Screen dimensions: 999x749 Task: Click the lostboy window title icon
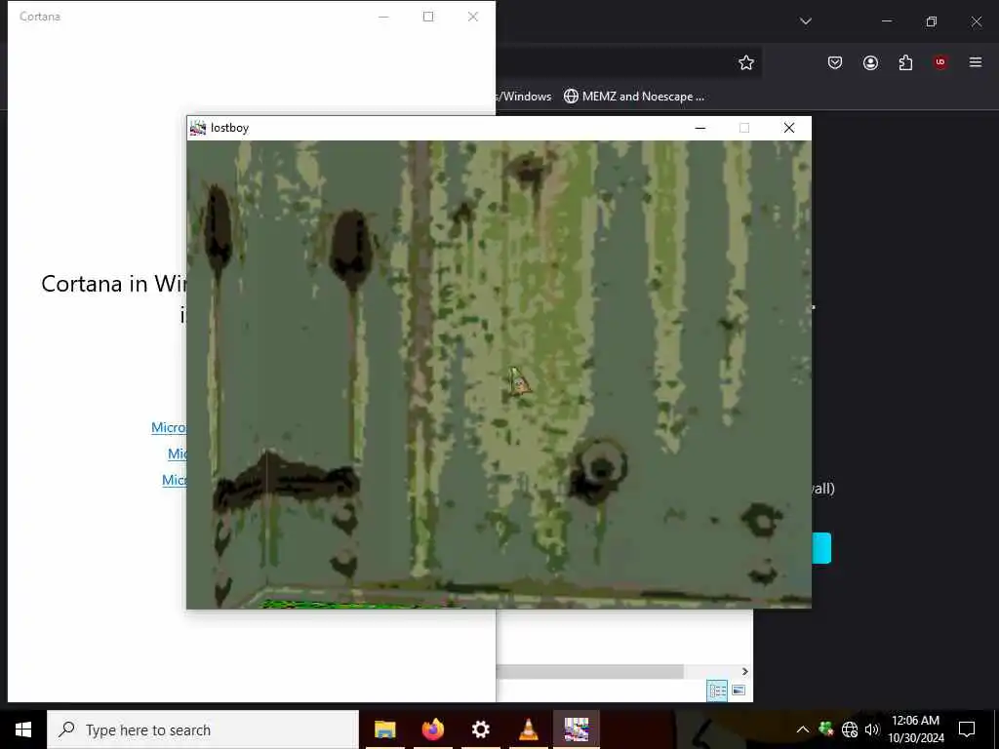point(198,128)
